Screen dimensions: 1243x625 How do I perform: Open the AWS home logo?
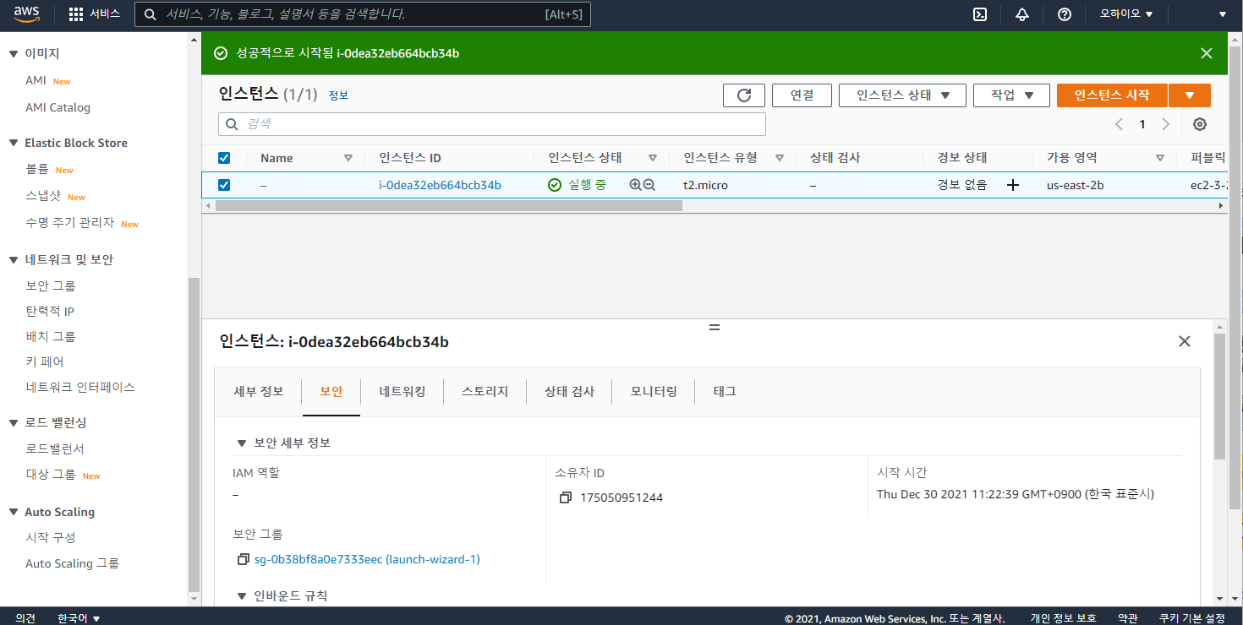click(x=26, y=14)
